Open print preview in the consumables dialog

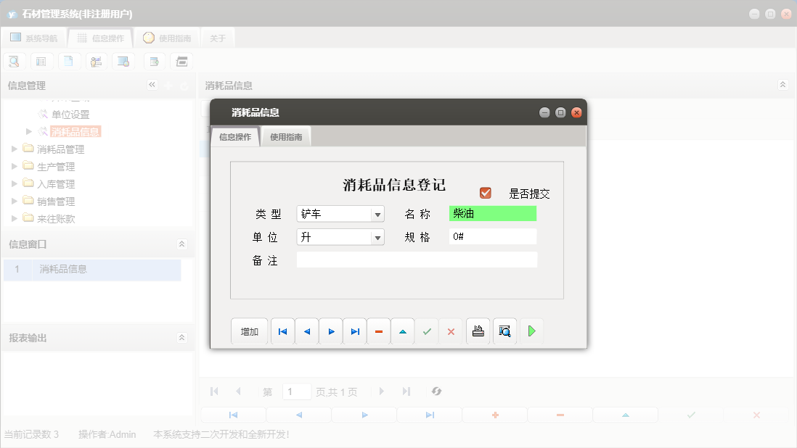pos(504,331)
